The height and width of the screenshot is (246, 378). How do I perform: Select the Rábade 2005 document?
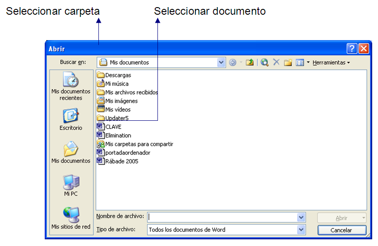(121, 161)
